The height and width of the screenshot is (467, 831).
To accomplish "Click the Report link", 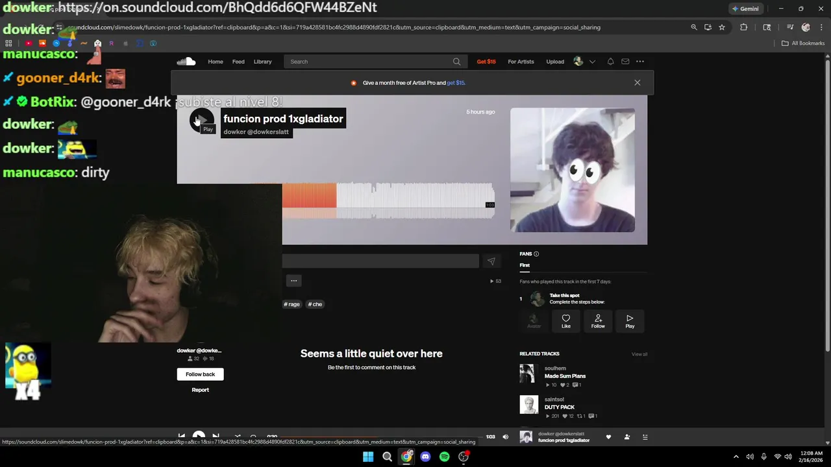I will [200, 390].
